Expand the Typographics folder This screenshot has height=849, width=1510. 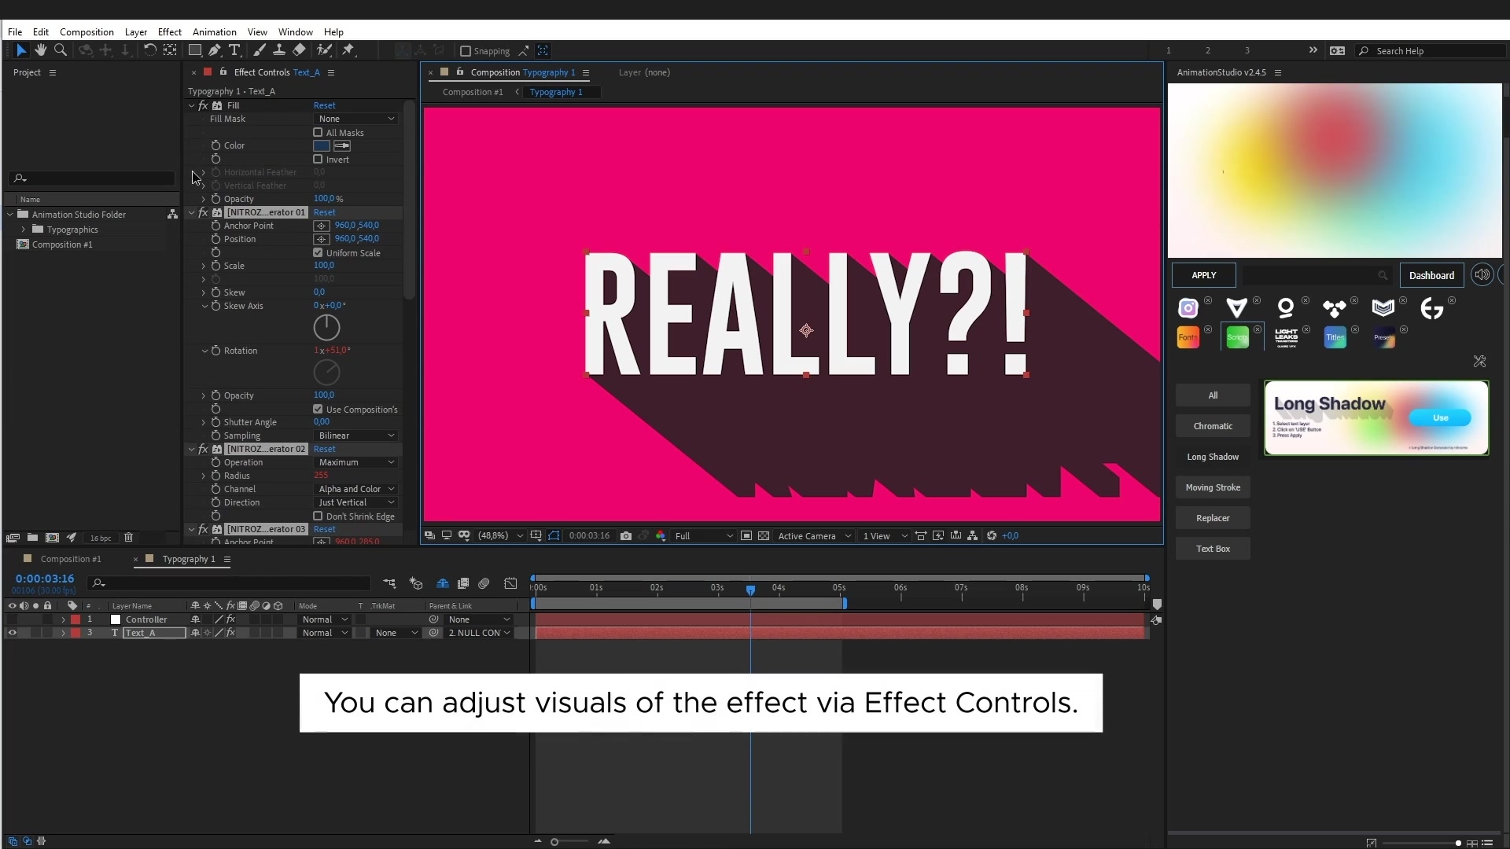click(x=23, y=230)
